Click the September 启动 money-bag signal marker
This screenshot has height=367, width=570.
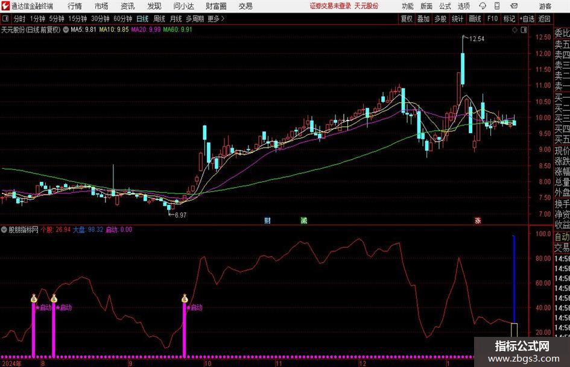pos(185,299)
